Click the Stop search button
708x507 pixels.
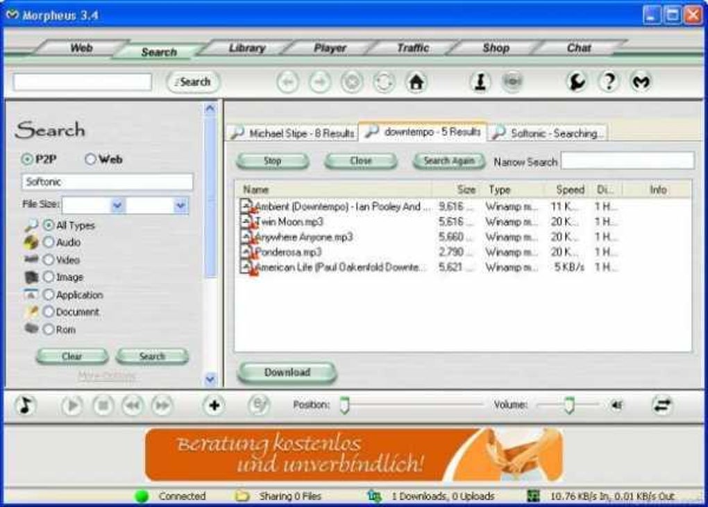(x=272, y=161)
